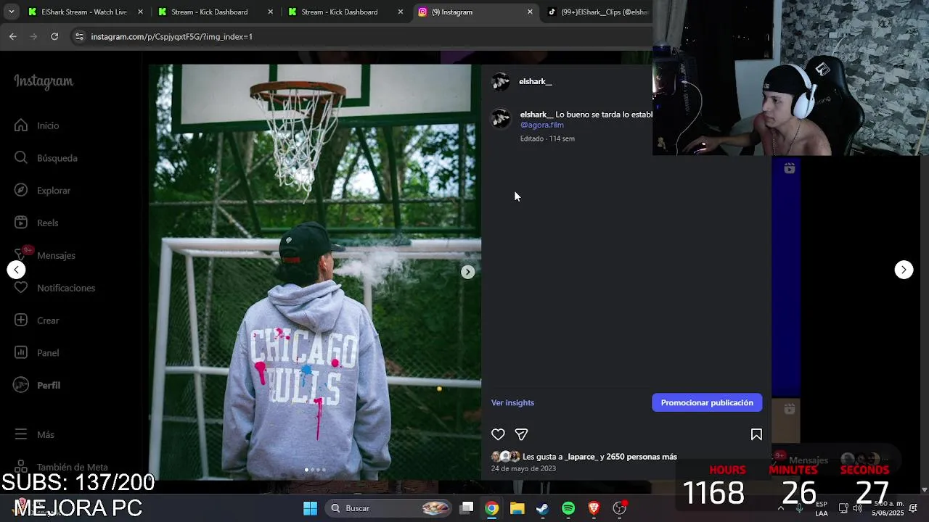Open the OBS Studio taskbar icon

pos(619,508)
